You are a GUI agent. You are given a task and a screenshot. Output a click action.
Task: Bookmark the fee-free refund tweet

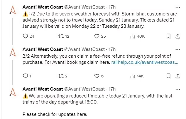pyautogui.click(x=168, y=76)
